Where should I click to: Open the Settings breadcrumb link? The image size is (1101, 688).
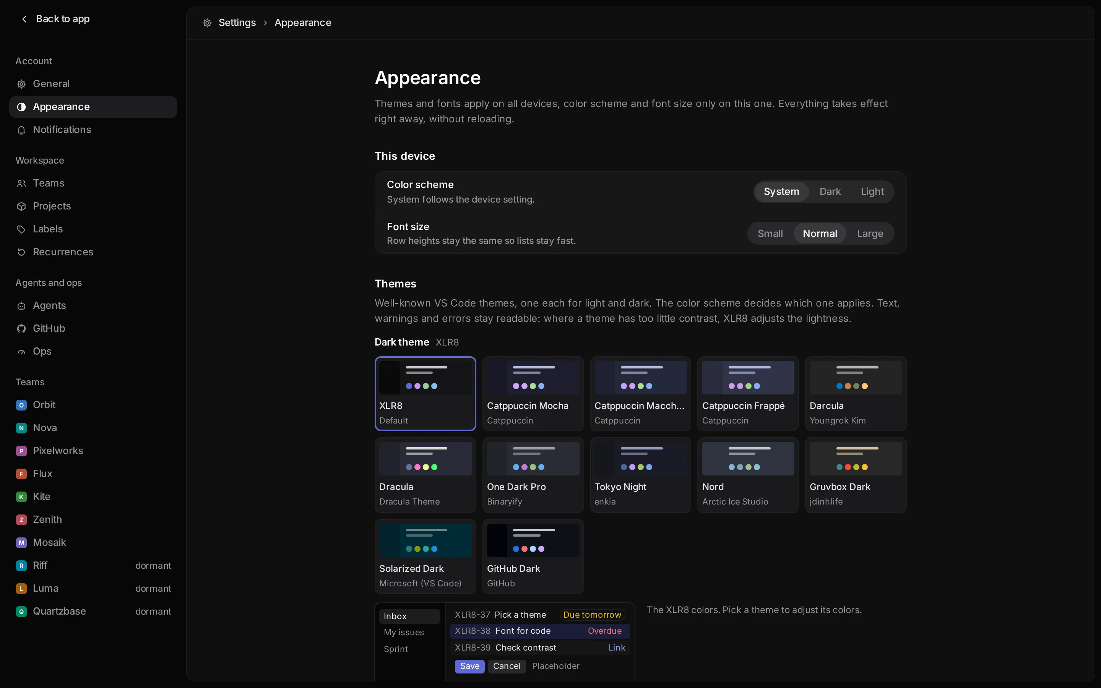click(237, 23)
